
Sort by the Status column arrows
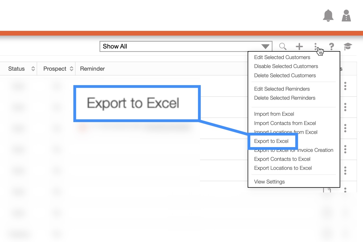tap(33, 69)
